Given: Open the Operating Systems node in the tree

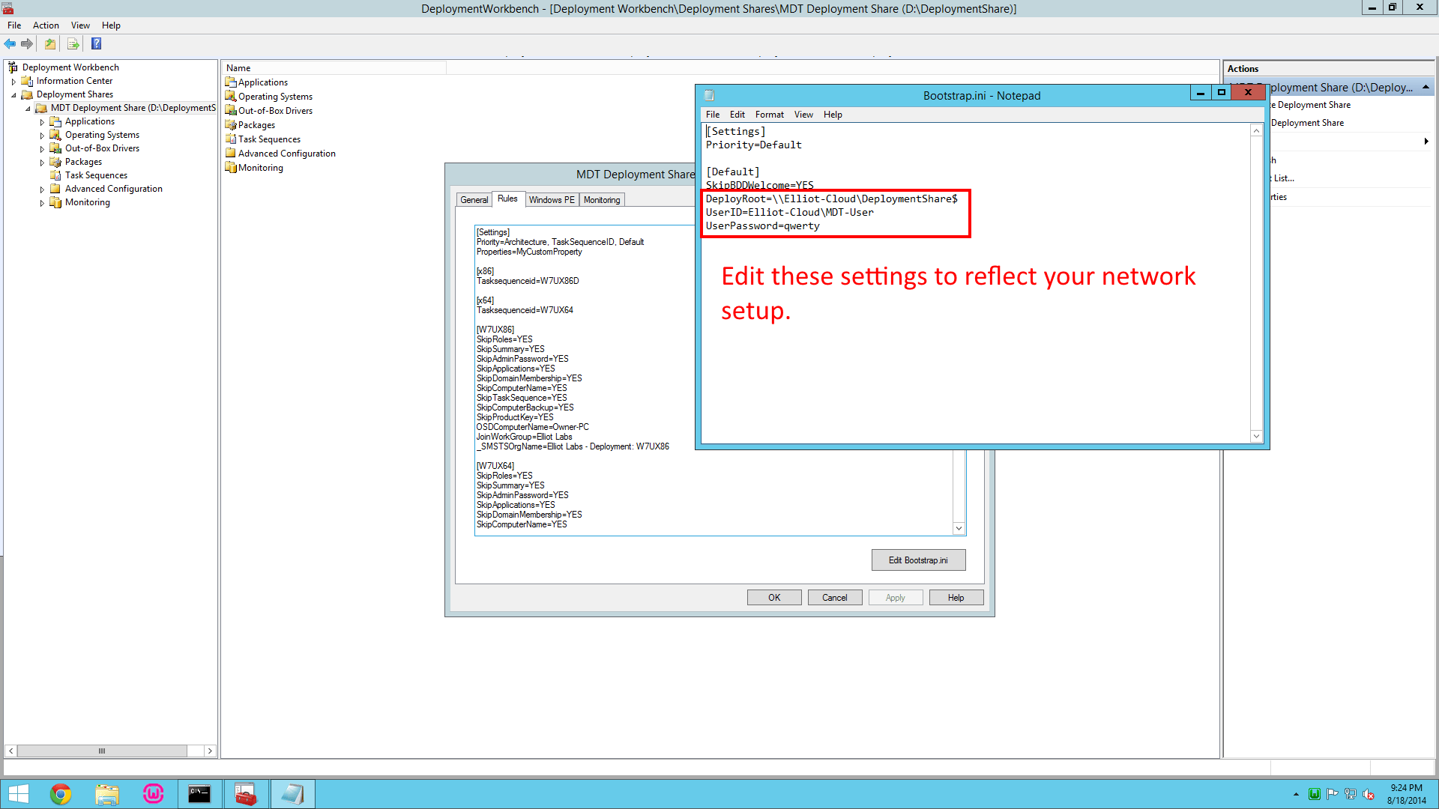Looking at the screenshot, I should pos(101,135).
